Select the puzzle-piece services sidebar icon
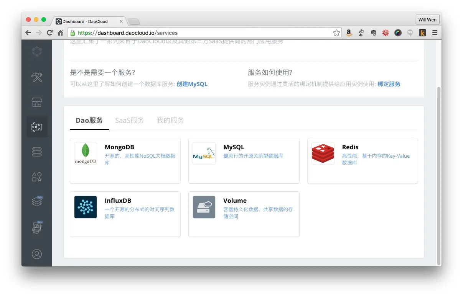Screen dimensions: 463x297 coord(37,127)
